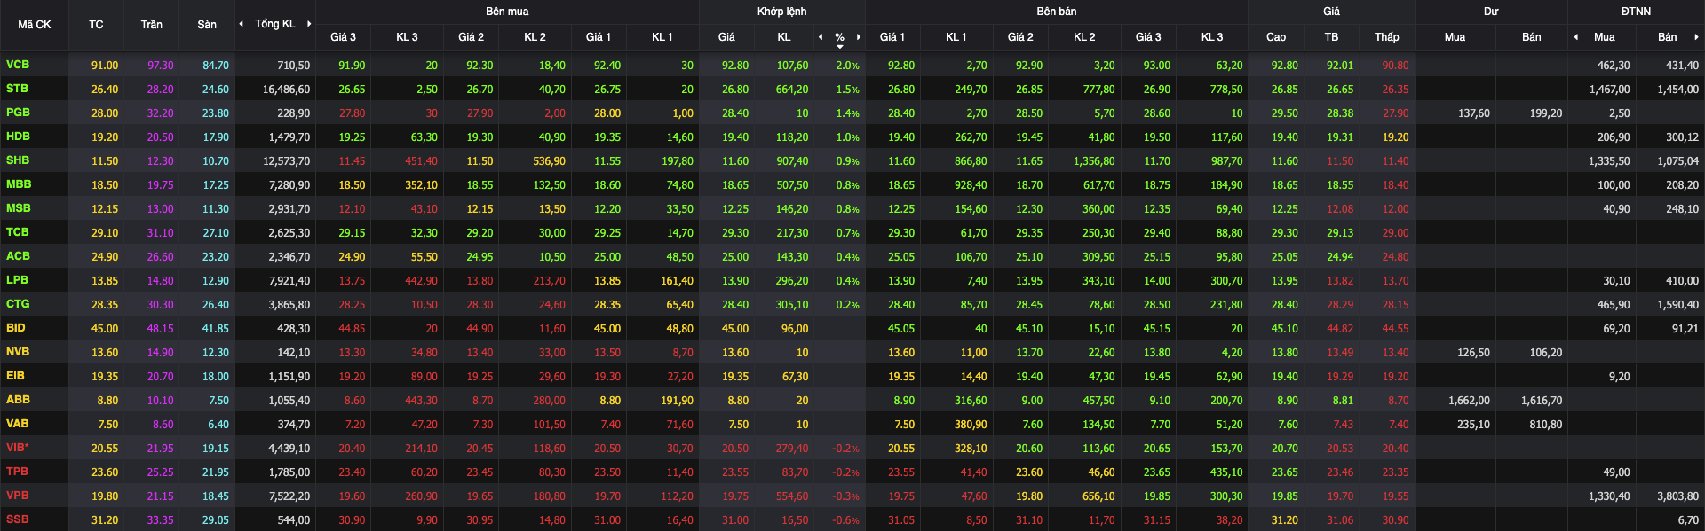Click the ĐTNN group header

[x=1636, y=12]
